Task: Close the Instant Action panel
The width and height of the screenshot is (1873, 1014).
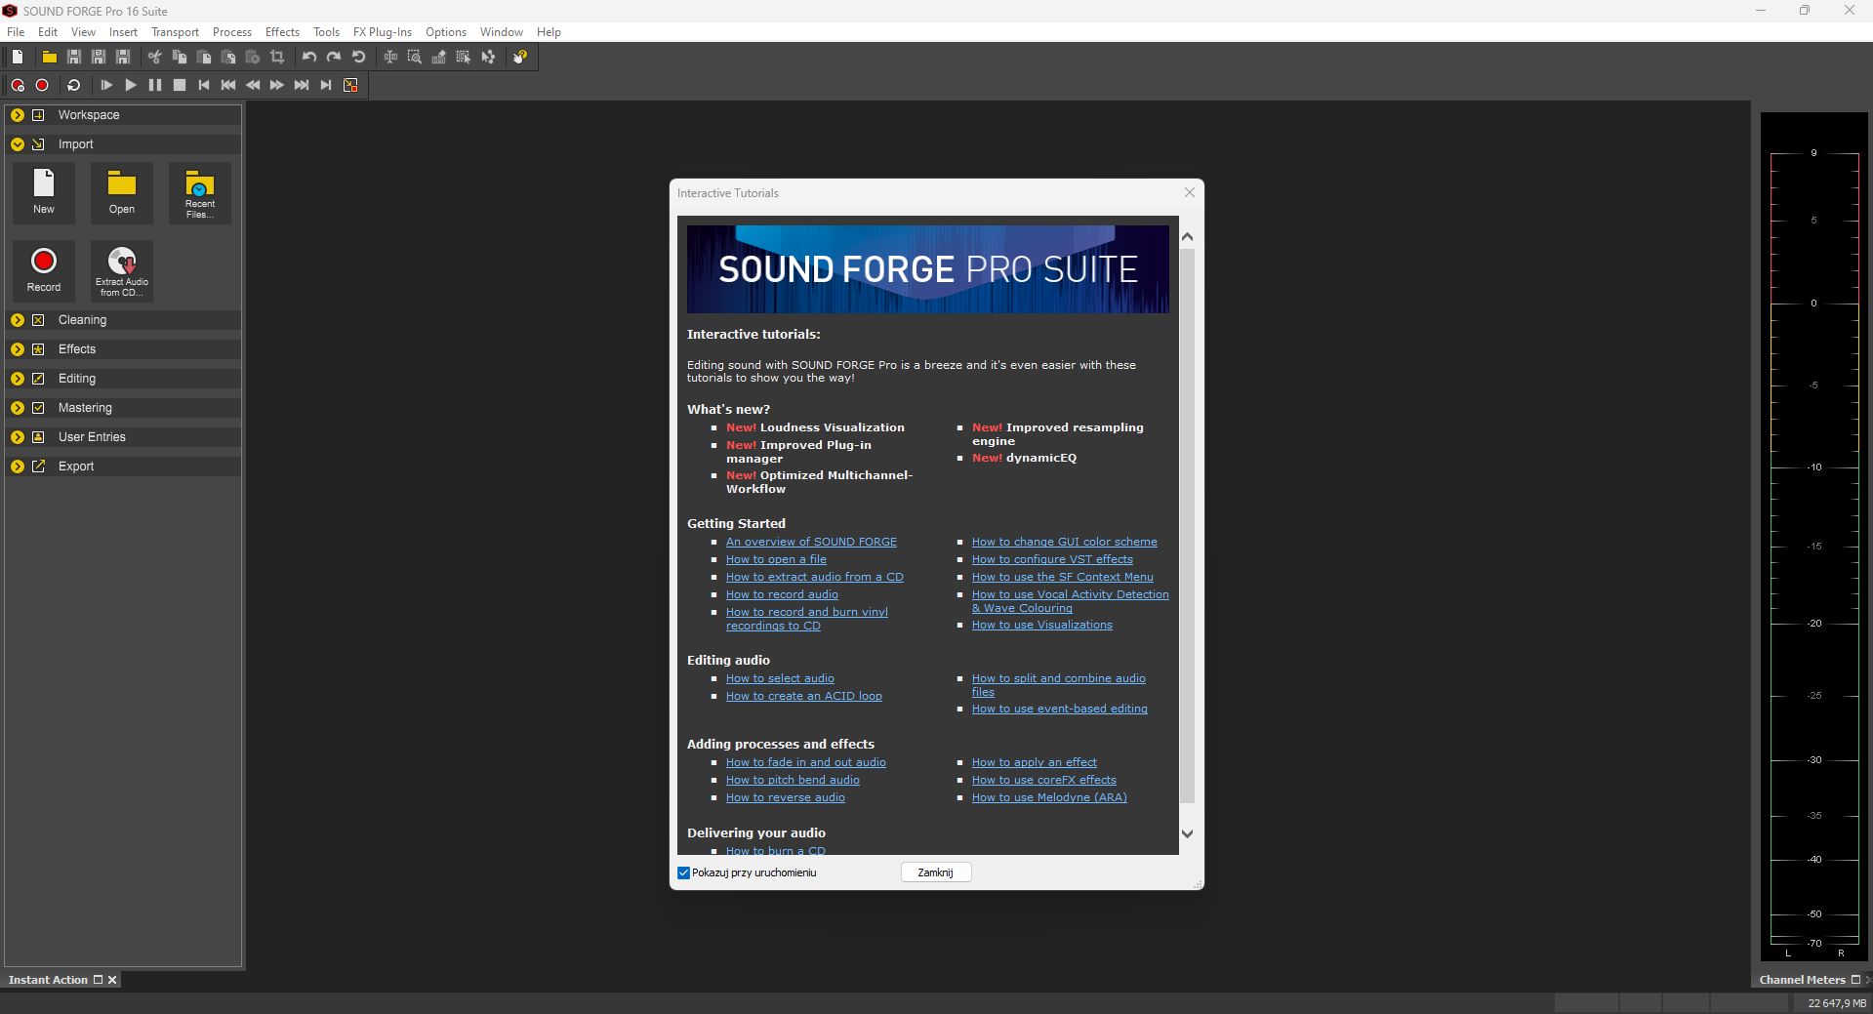Action: click(x=112, y=980)
